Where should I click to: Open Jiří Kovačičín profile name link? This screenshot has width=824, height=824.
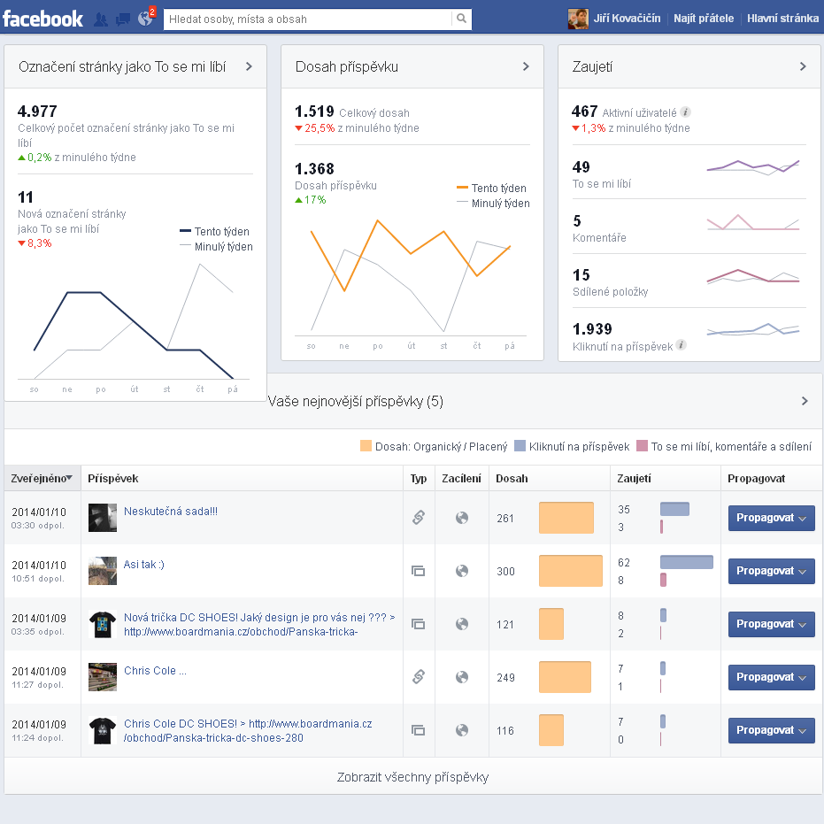627,19
